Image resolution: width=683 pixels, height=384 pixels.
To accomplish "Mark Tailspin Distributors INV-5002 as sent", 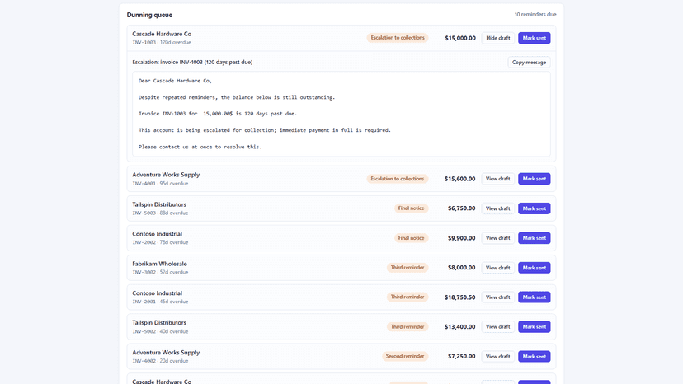I will (534, 327).
